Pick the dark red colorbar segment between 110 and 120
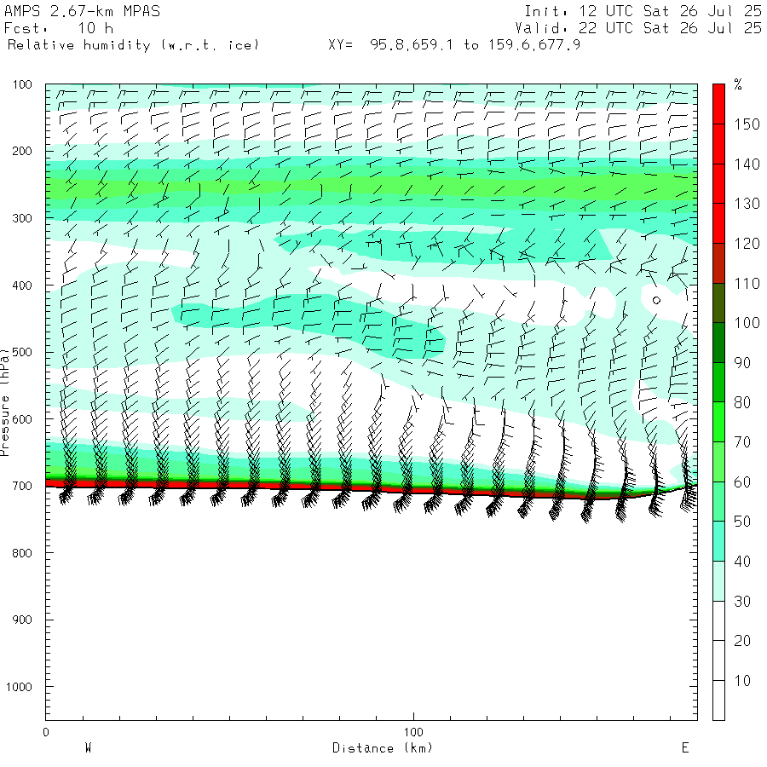This screenshot has width=767, height=767. (x=718, y=263)
